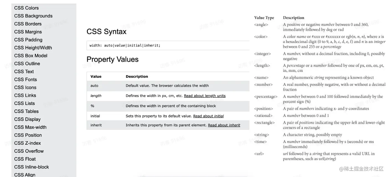Click 'Defines the width in percent' description
The width and height of the screenshot is (389, 177).
pyautogui.click(x=171, y=106)
